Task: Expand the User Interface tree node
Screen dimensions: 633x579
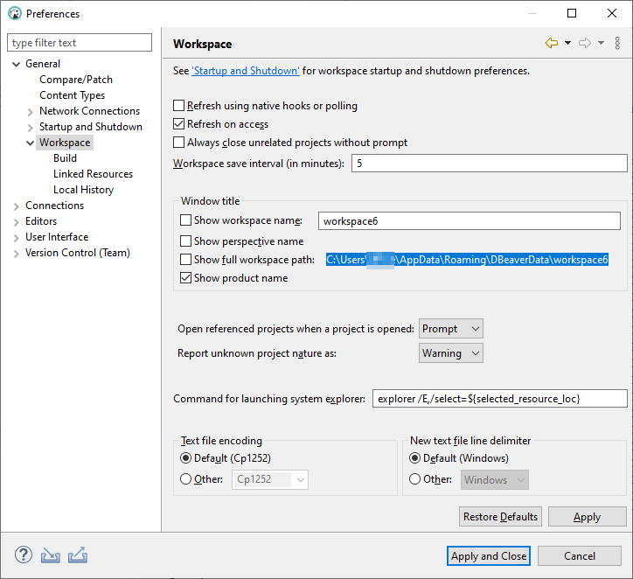Action: pos(16,238)
